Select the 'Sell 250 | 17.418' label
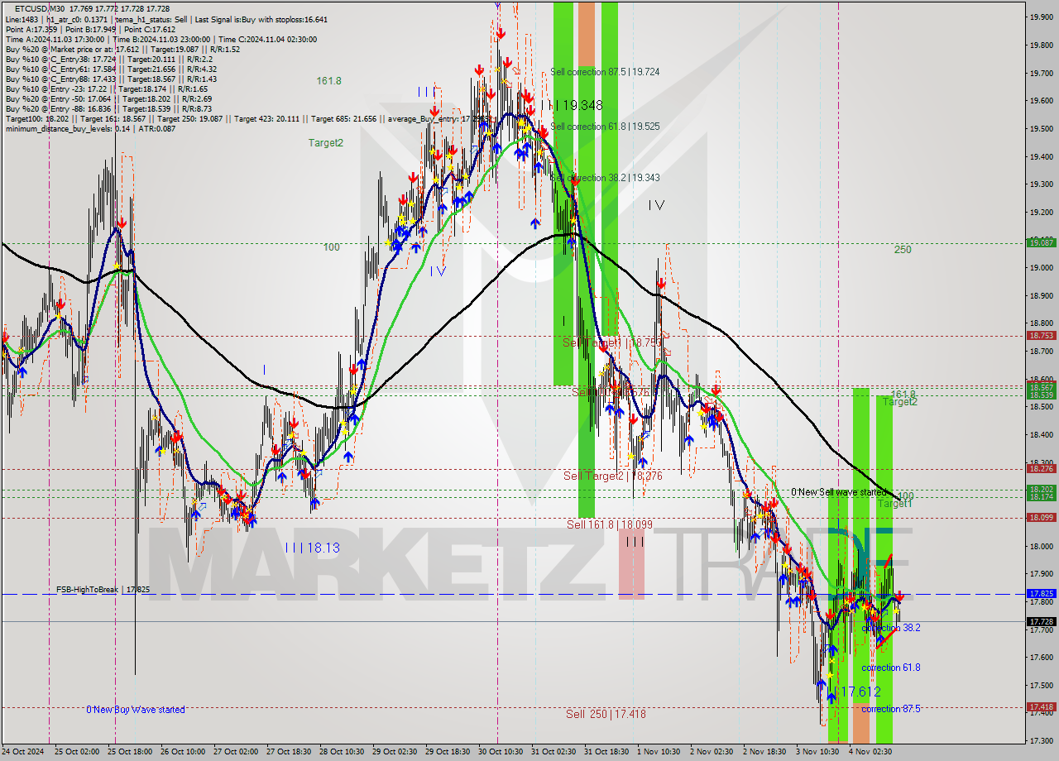The width and height of the screenshot is (1059, 761). 606,714
